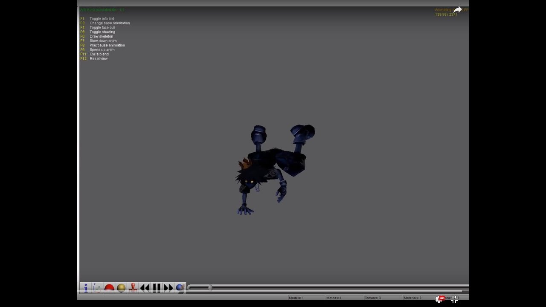
Task: Click the 3D character model in the viewport
Action: pyautogui.click(x=275, y=170)
